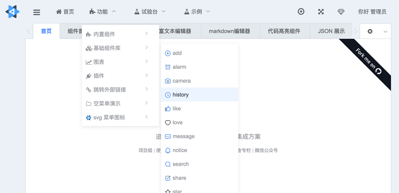The image size is (399, 193).
Task: Open the 你好 管理员 user menu
Action: pos(372,11)
